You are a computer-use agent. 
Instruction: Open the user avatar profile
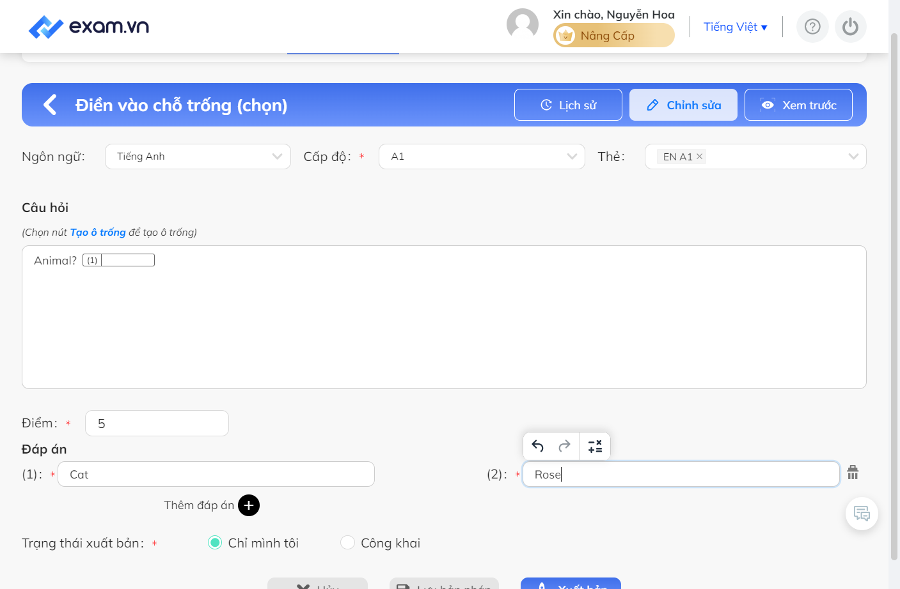[523, 25]
